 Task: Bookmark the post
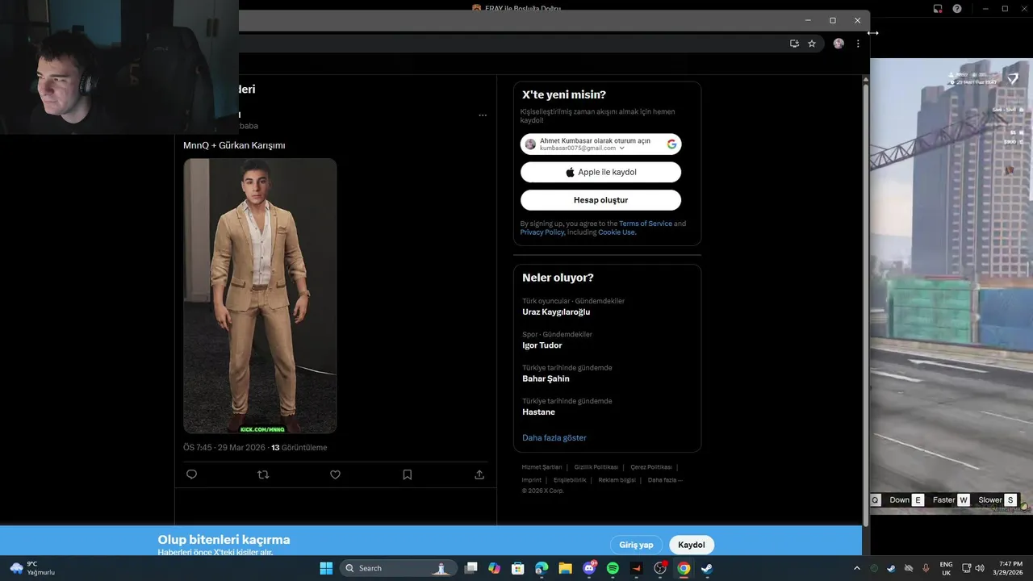[x=407, y=474]
